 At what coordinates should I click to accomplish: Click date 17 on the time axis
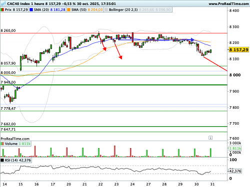pos(53,184)
